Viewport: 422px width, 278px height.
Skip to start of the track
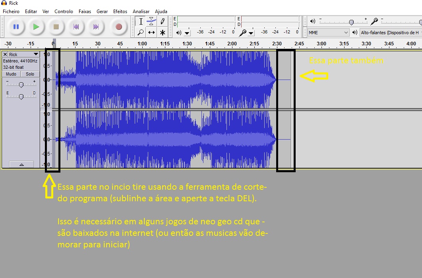pyautogui.click(x=75, y=27)
